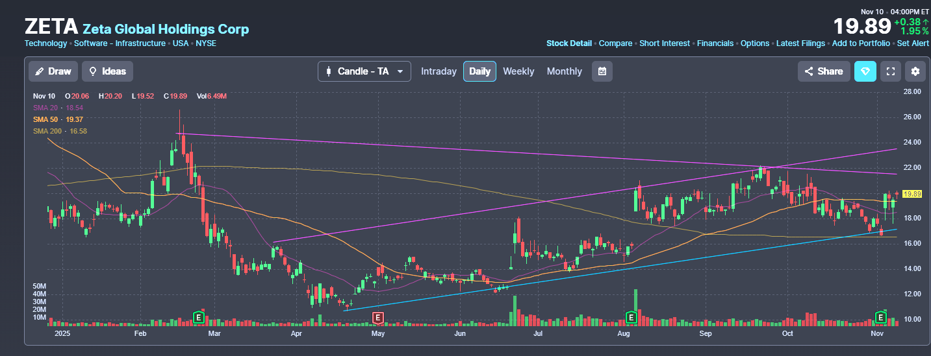Click the August green earnings marker
931x356 pixels.
pos(630,317)
